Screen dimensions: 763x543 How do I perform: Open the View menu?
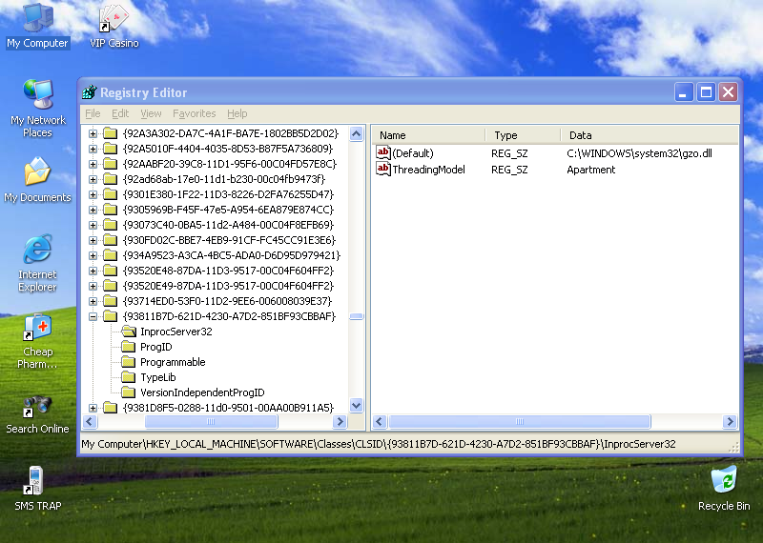pos(151,113)
